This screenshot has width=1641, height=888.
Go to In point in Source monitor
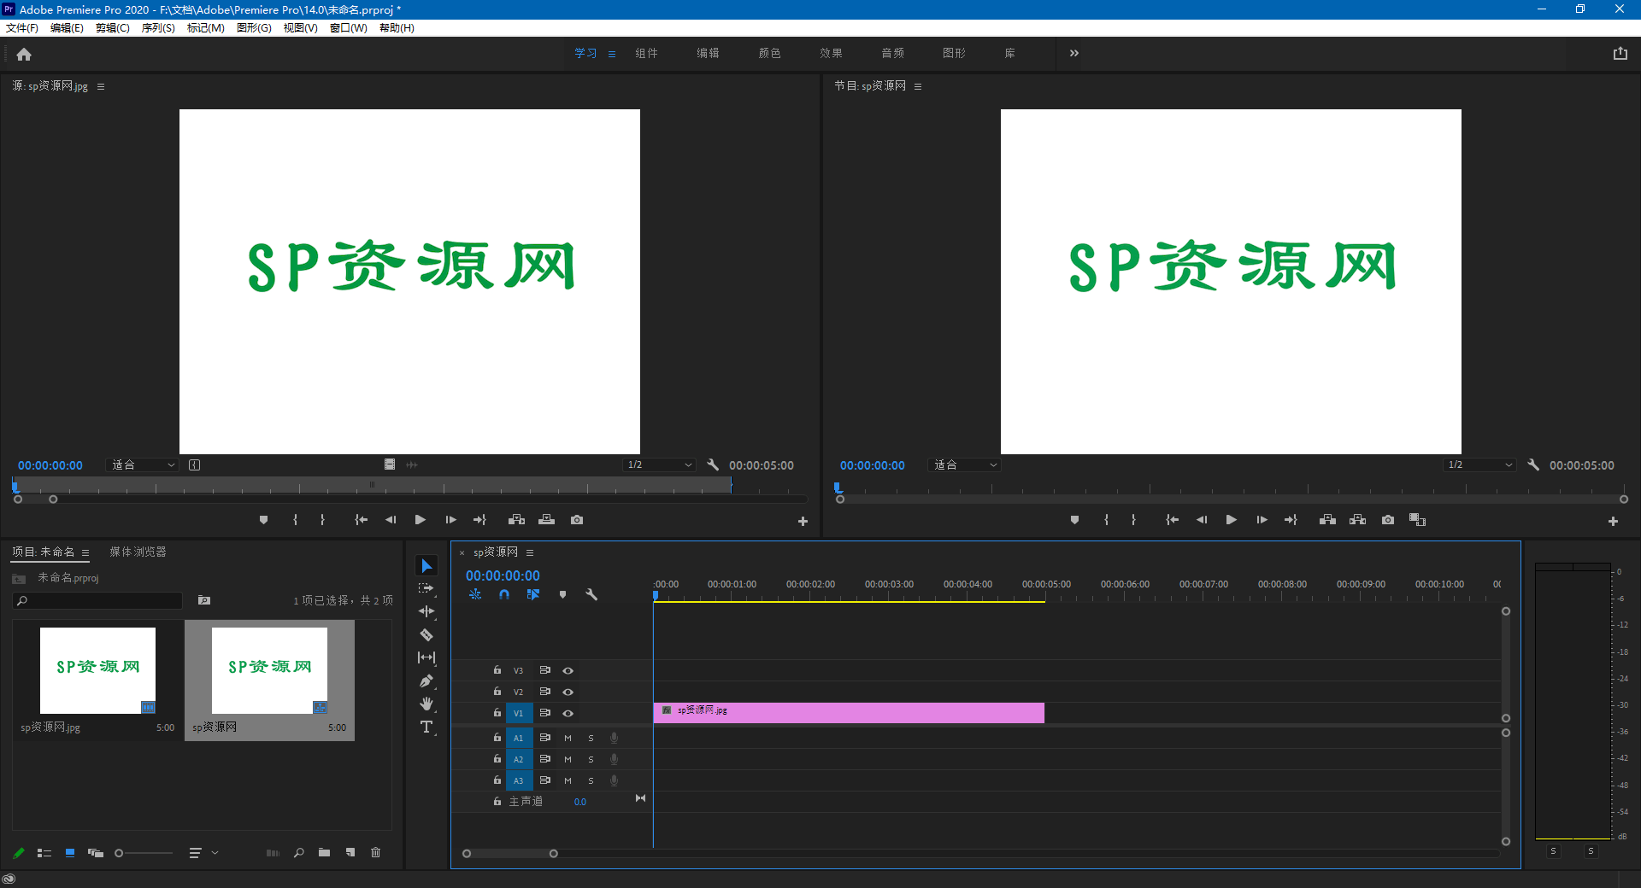361,520
